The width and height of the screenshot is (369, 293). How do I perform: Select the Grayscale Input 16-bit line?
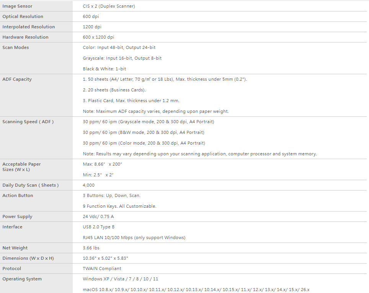122,58
